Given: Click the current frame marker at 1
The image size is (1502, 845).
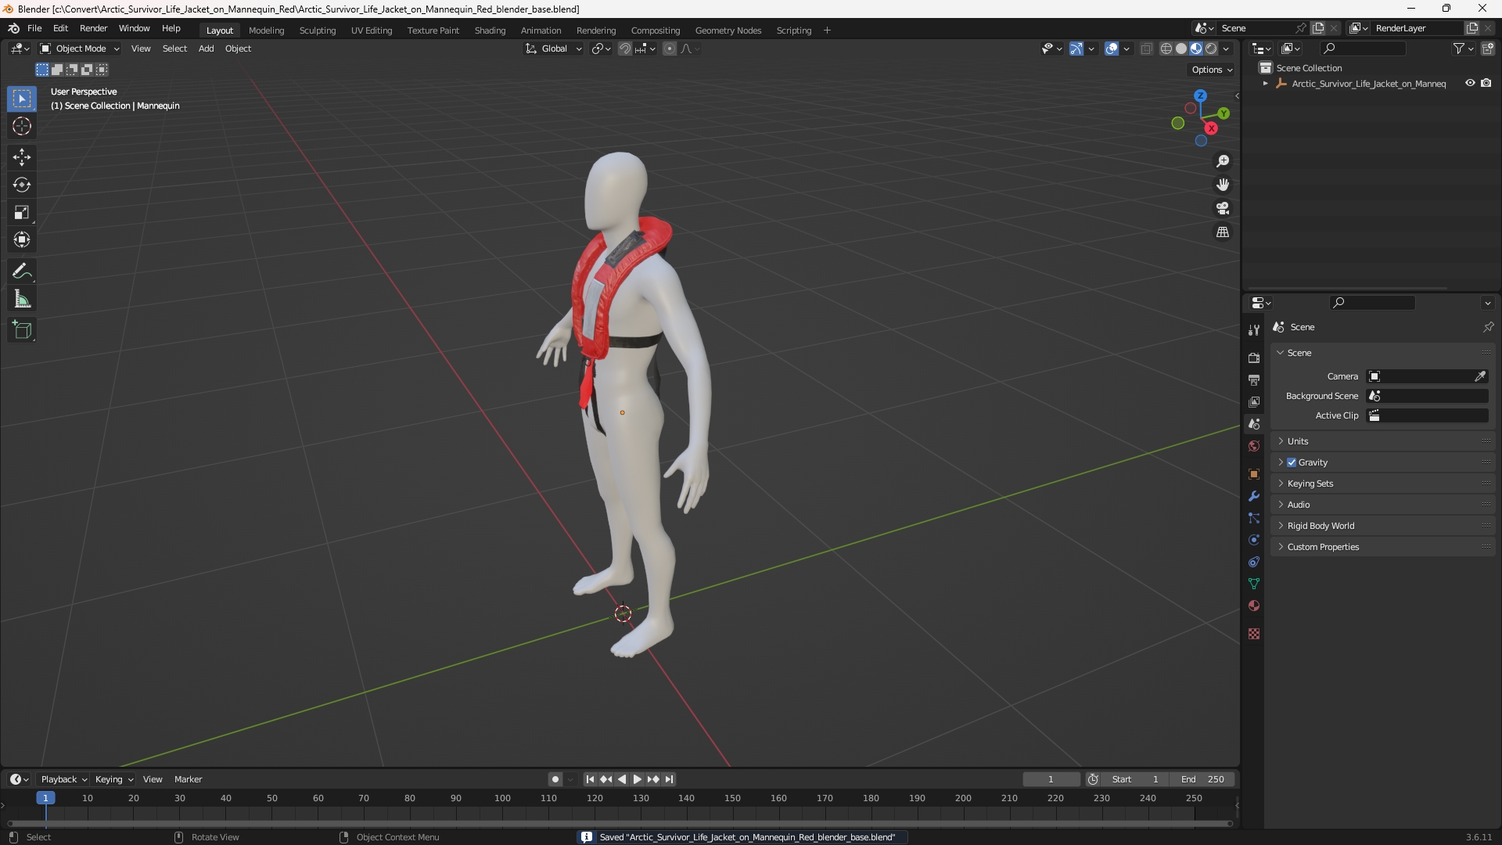Looking at the screenshot, I should (45, 798).
